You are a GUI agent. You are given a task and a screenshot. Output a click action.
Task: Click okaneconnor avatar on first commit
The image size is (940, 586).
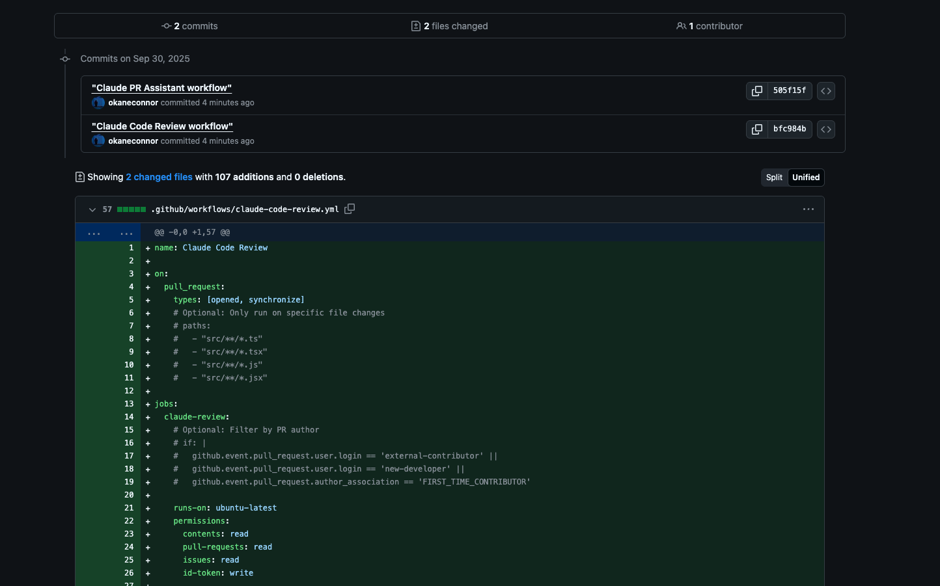pyautogui.click(x=98, y=103)
